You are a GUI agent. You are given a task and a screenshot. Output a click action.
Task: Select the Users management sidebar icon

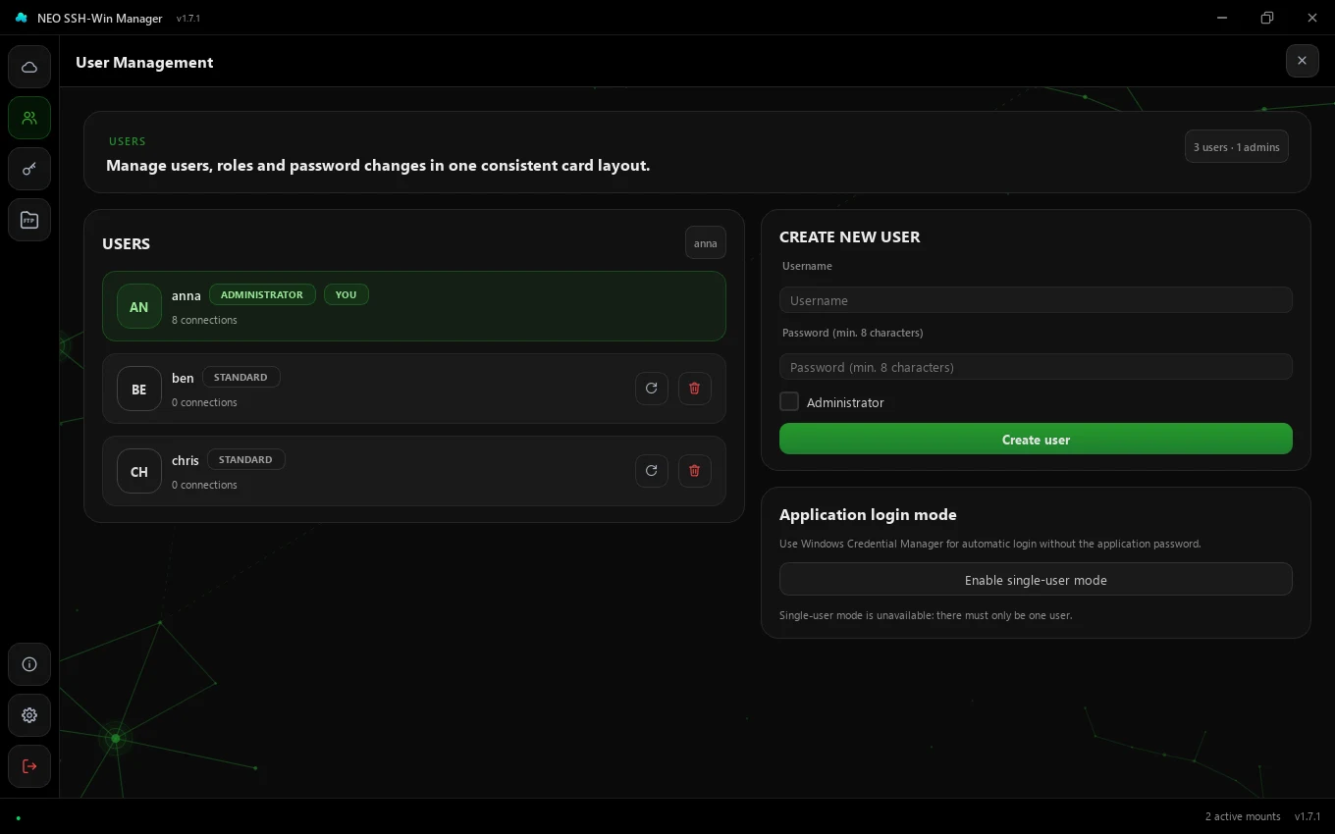(x=29, y=118)
